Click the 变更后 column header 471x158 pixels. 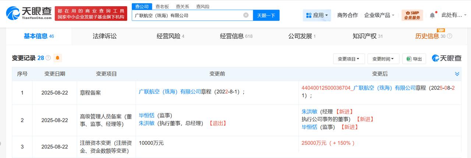pyautogui.click(x=380, y=74)
